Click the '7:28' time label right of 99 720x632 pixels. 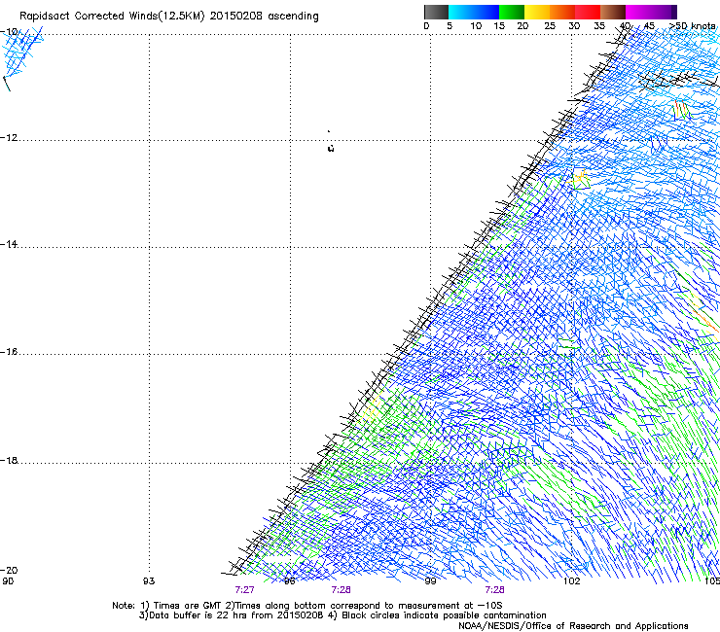point(494,590)
